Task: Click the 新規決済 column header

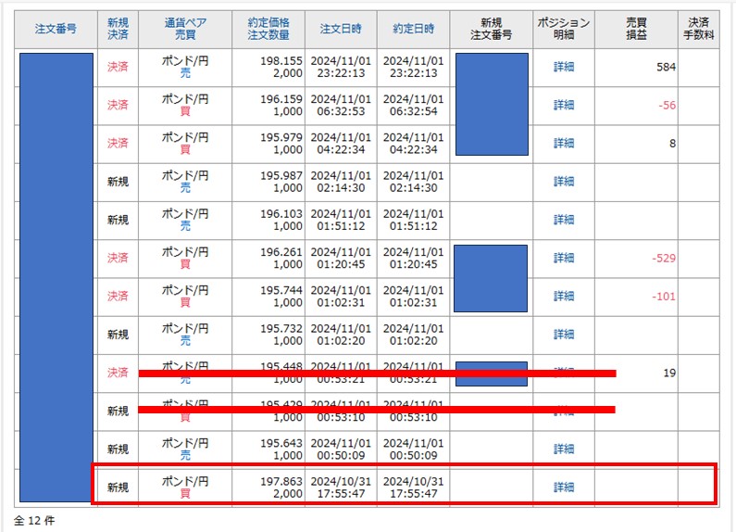Action: 118,29
